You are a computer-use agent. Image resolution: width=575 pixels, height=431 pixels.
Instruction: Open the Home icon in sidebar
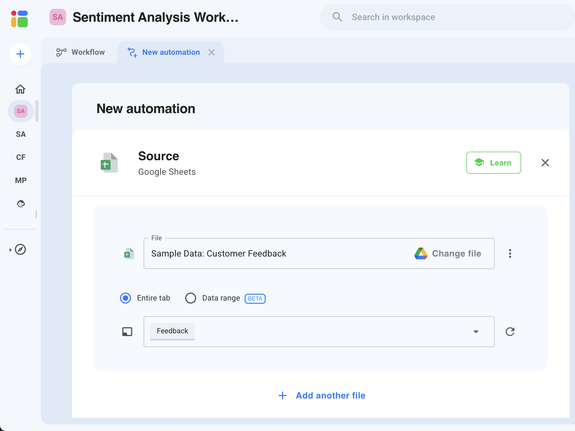(20, 89)
